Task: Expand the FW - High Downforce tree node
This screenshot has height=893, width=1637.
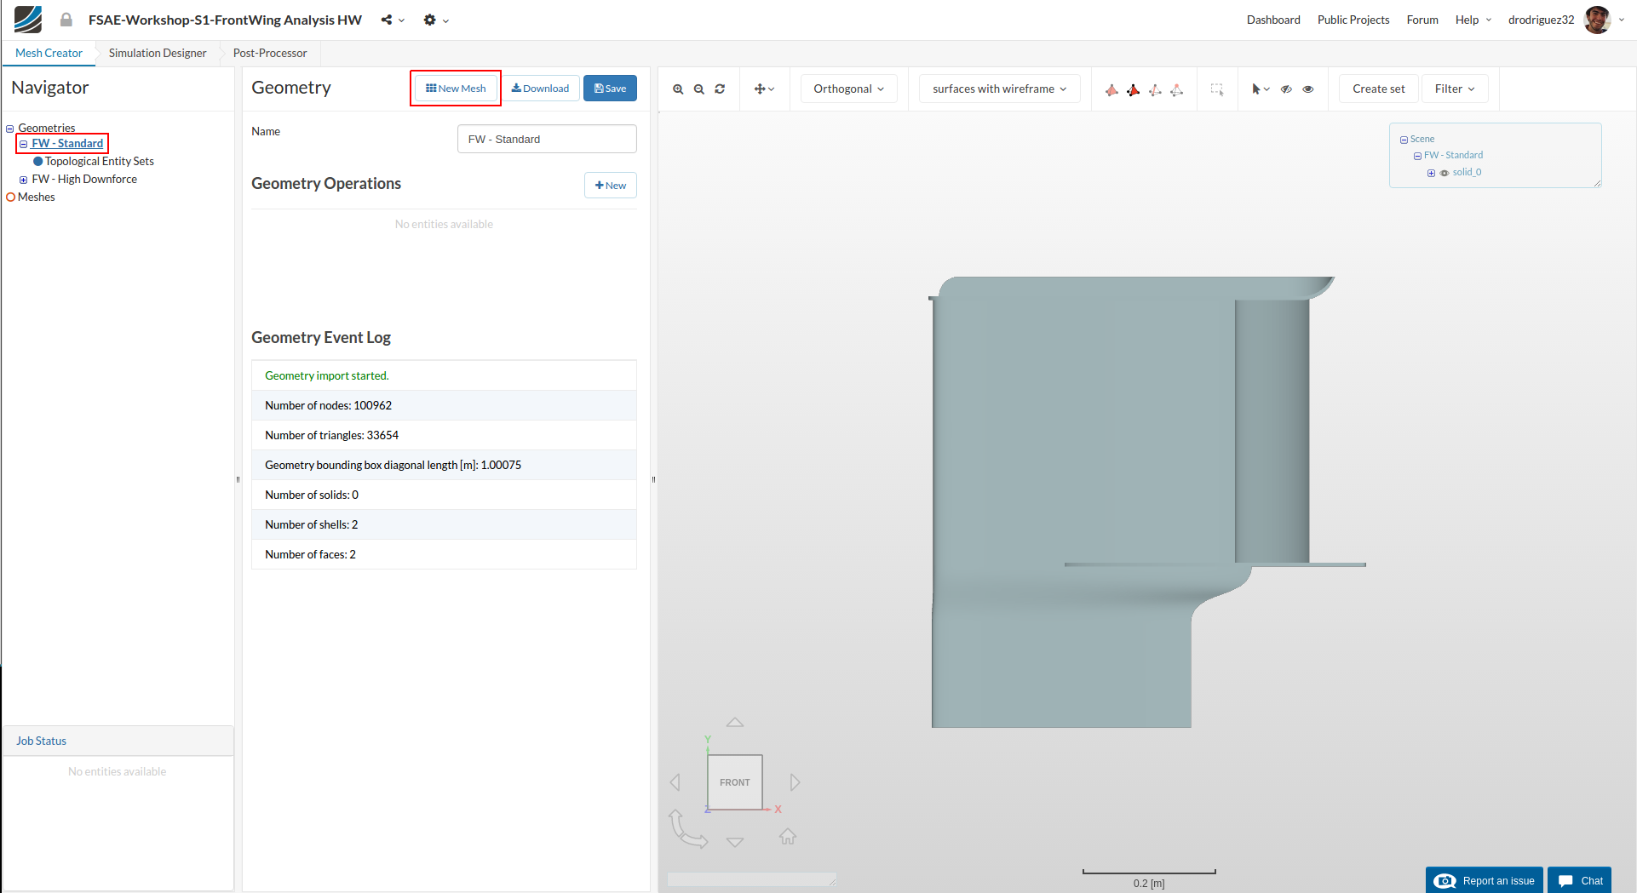Action: [24, 180]
